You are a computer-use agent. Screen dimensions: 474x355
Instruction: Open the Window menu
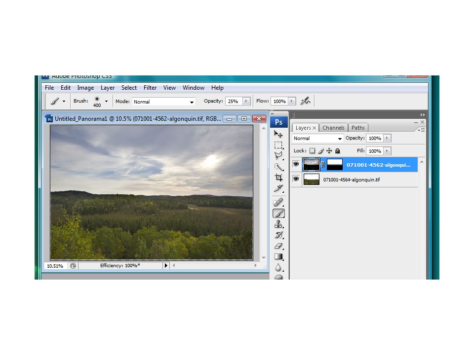tap(194, 88)
